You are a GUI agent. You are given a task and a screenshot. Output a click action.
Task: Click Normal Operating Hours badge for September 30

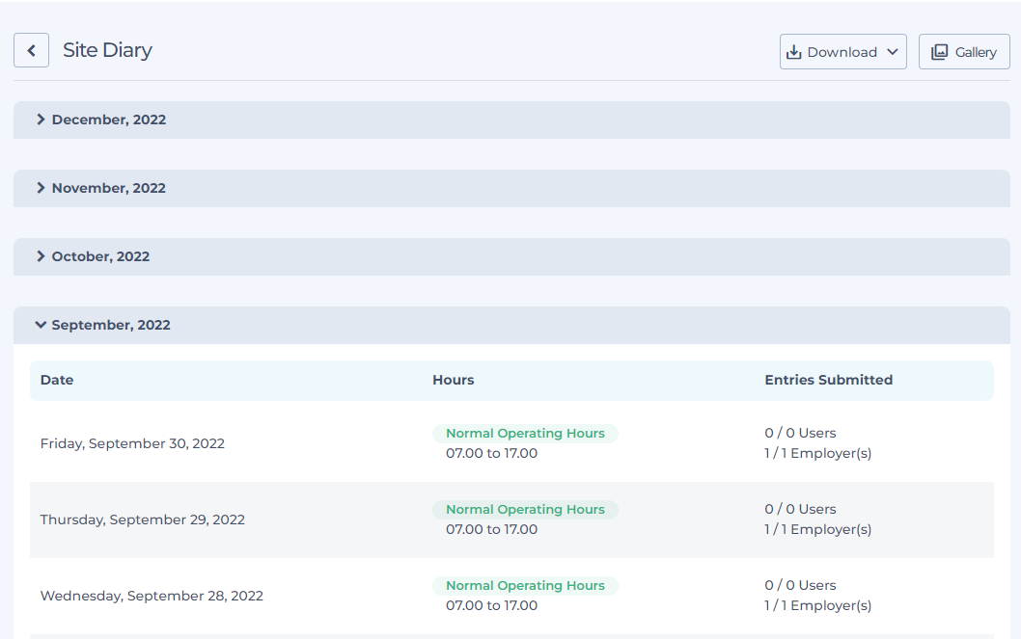coord(525,434)
